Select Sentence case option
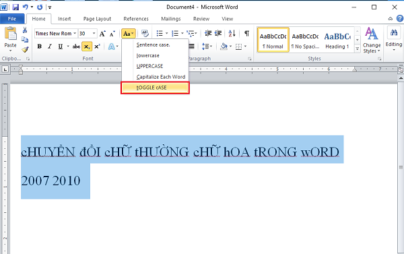Viewport: 404px width, 254px height. 156,44
